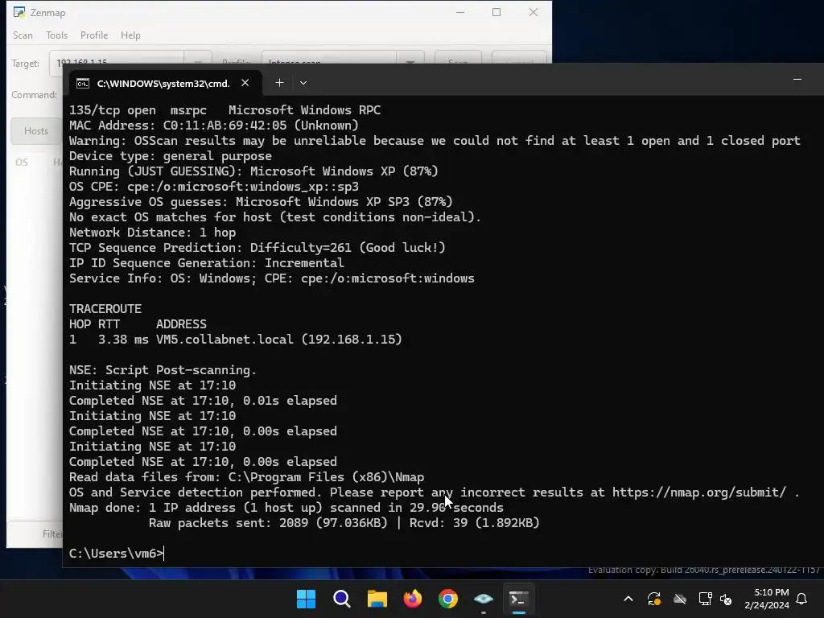Open the Windows Start menu
The image size is (824, 618).
tap(306, 599)
